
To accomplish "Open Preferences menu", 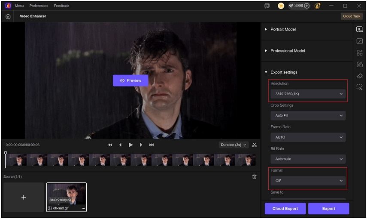I will coord(39,6).
